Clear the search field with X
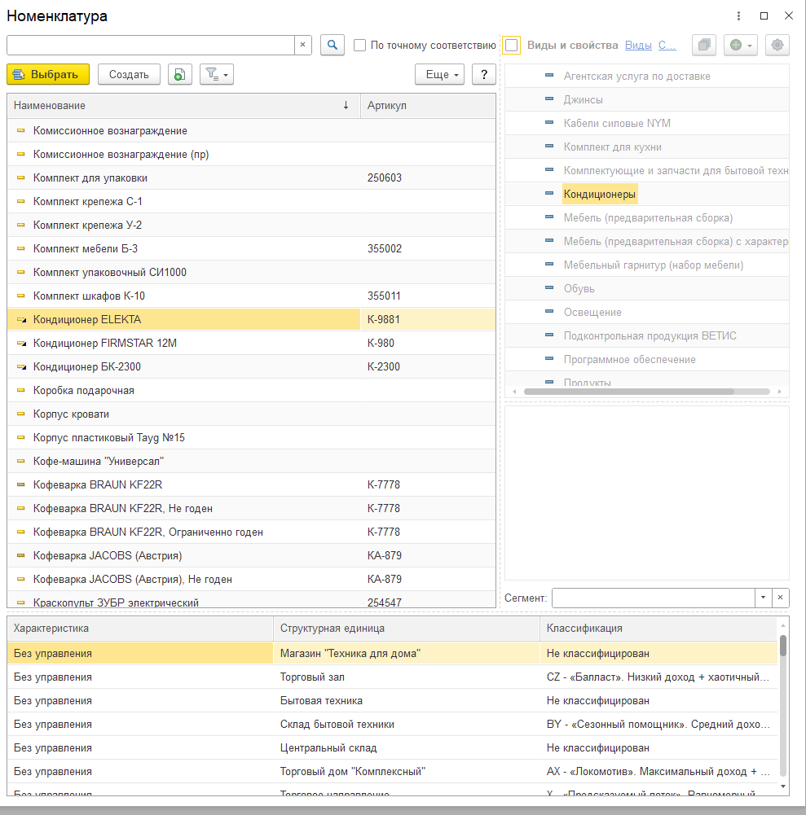806x815 pixels. click(x=303, y=46)
